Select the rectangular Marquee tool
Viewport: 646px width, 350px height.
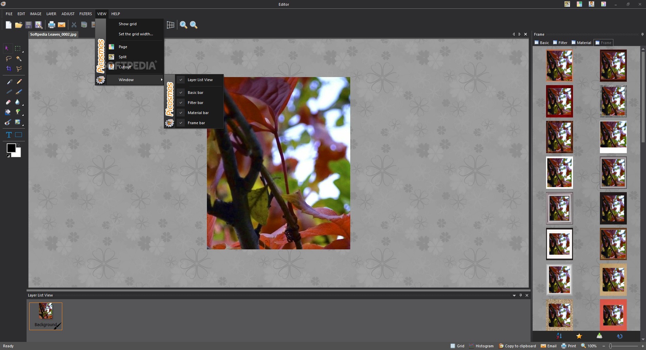[x=18, y=48]
